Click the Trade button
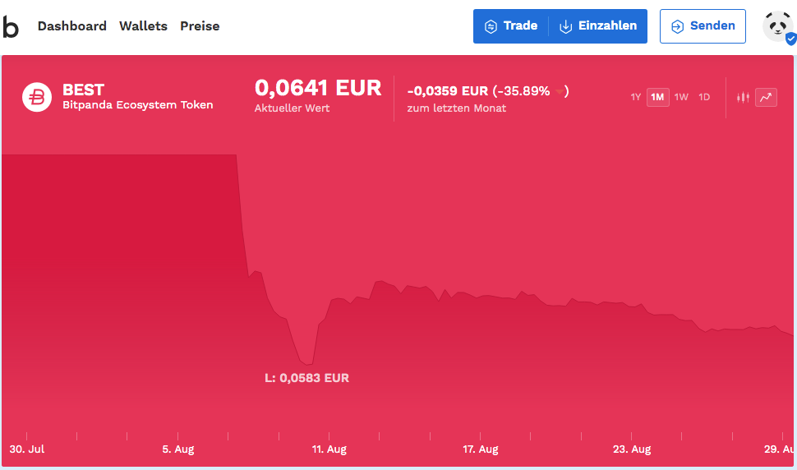Screen dimensions: 797x470 point(511,26)
